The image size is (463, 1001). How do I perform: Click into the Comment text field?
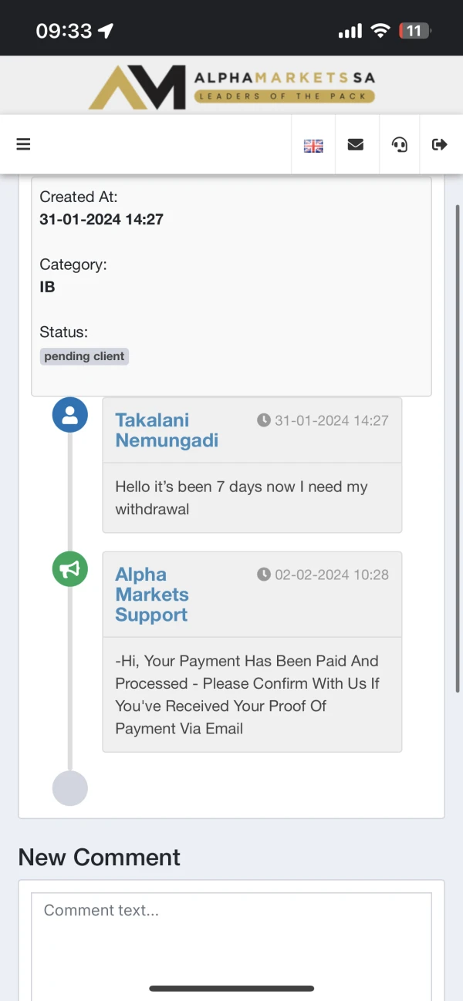231,941
